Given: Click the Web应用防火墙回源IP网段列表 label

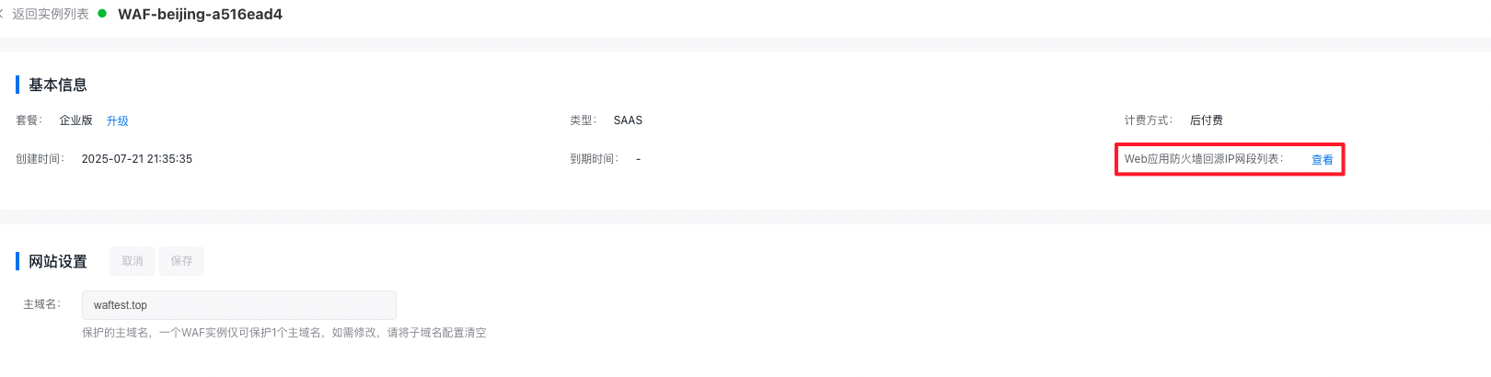Looking at the screenshot, I should click(x=1203, y=159).
